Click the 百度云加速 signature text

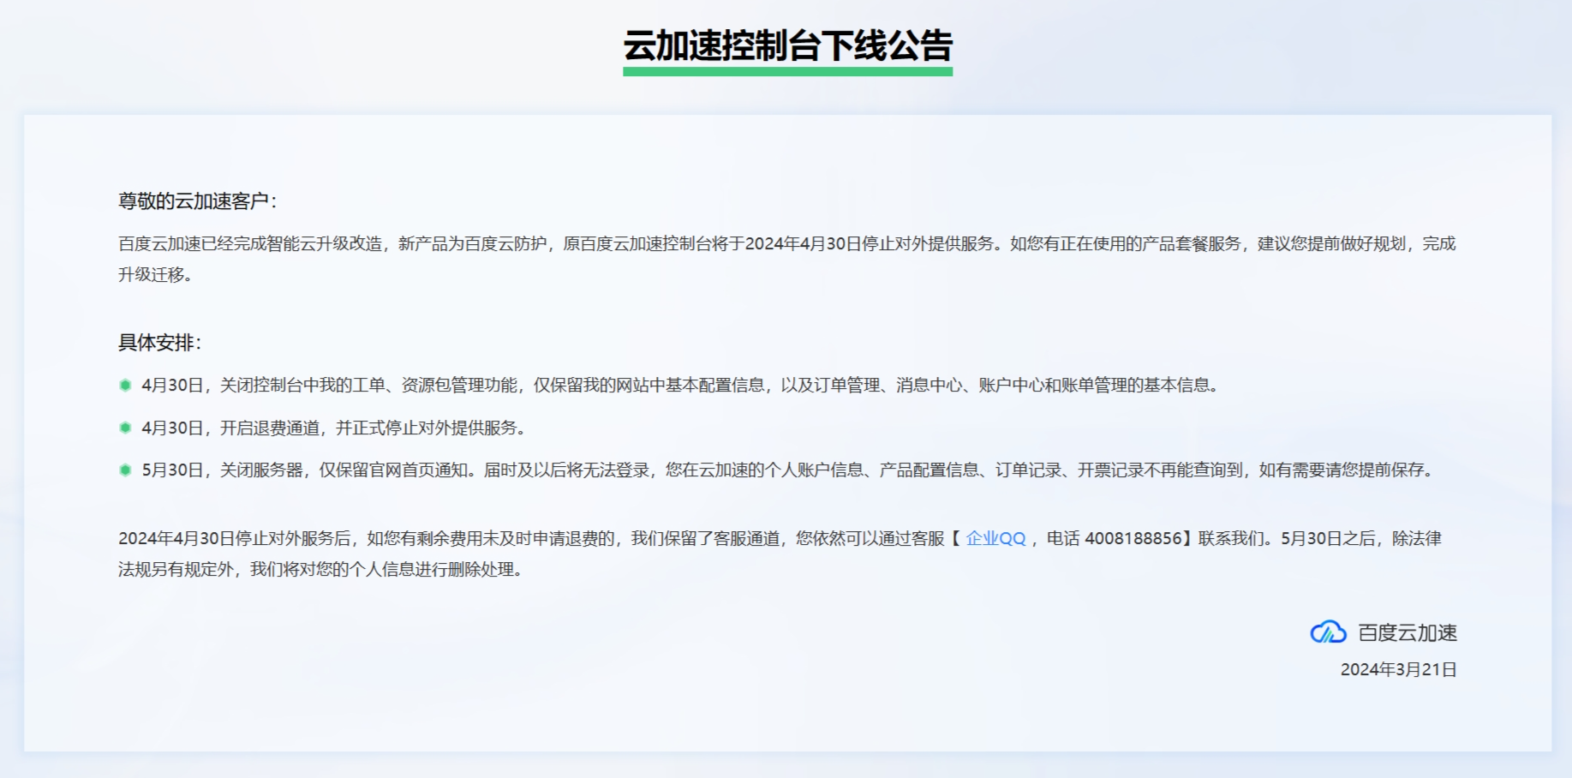[1408, 632]
